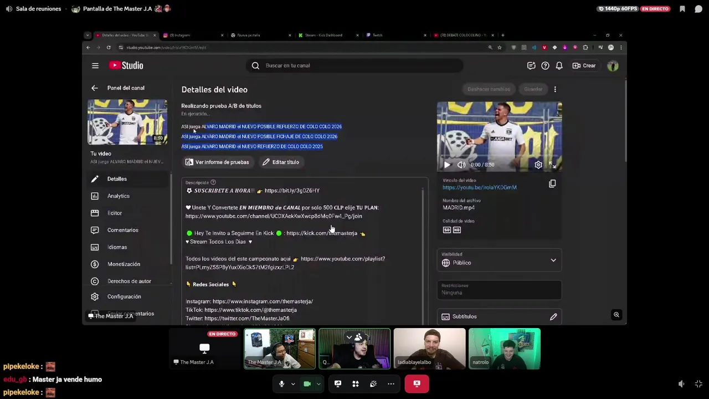Disconnect from the call with red button
Screen dimensions: 709x399
pos(417,383)
